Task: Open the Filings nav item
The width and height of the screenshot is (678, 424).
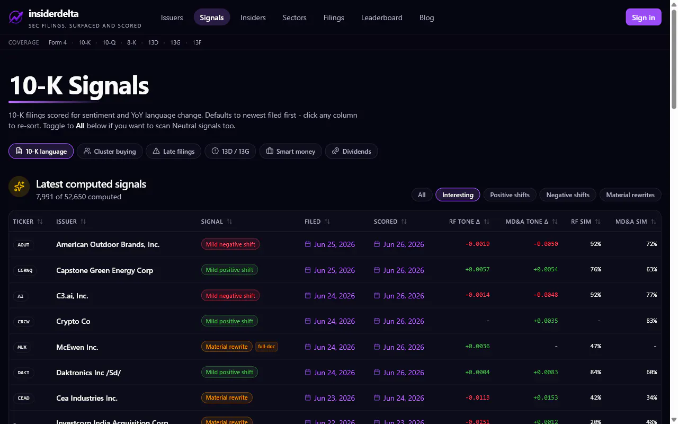Action: (334, 17)
